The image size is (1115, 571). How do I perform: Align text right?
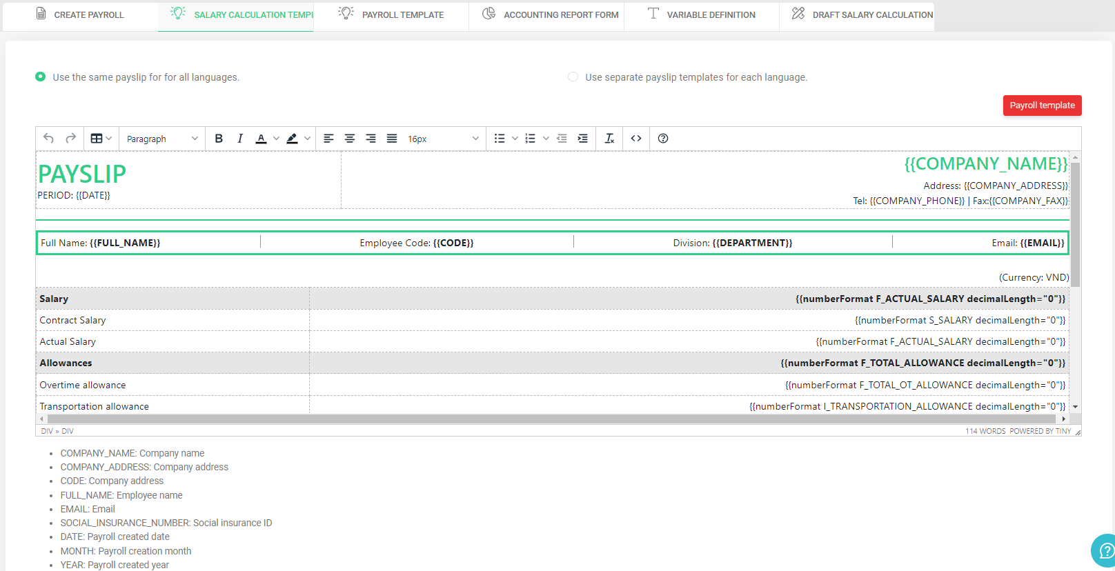[371, 139]
